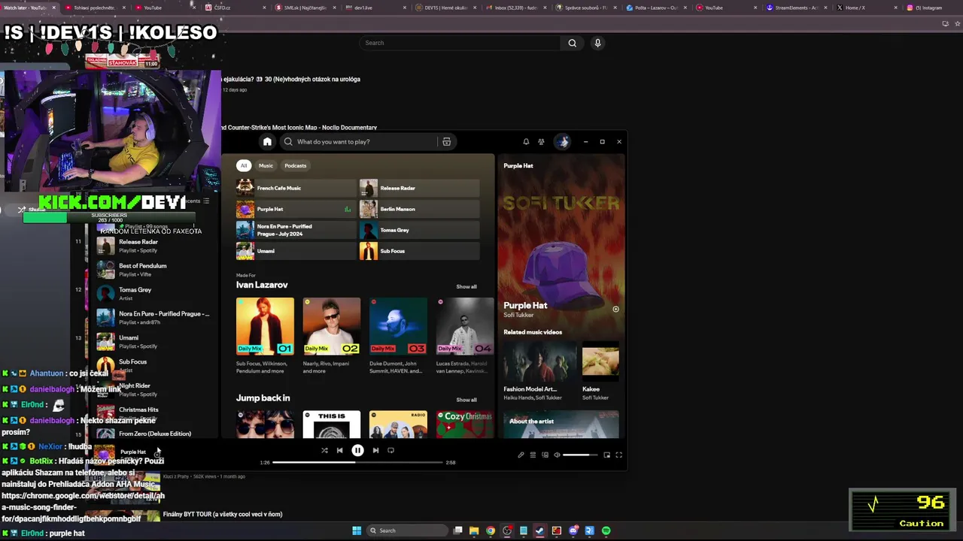Skip to the previous track
The width and height of the screenshot is (963, 541).
tap(339, 450)
